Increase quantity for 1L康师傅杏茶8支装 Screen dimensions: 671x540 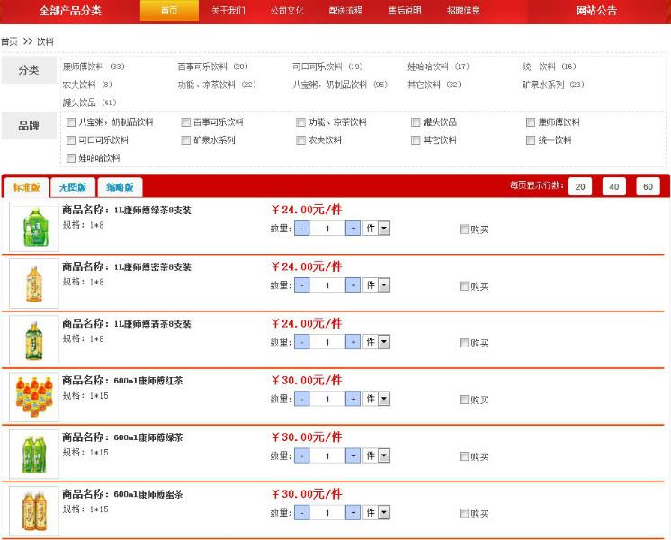pyautogui.click(x=353, y=342)
